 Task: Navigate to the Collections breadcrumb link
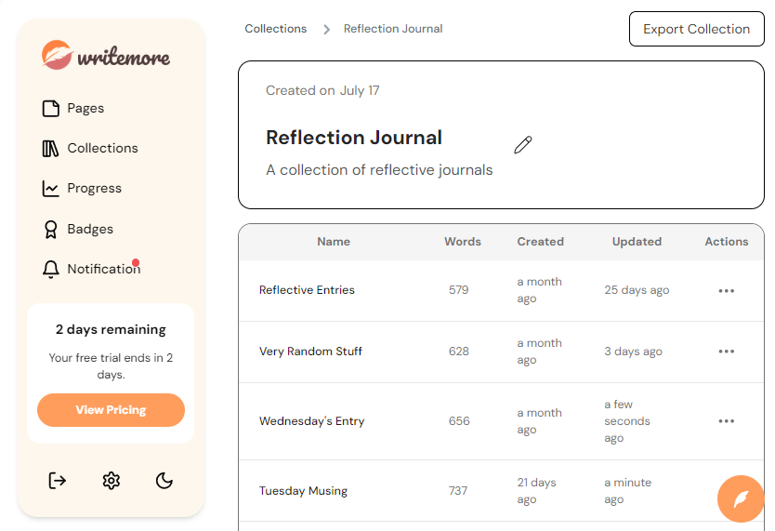(275, 29)
